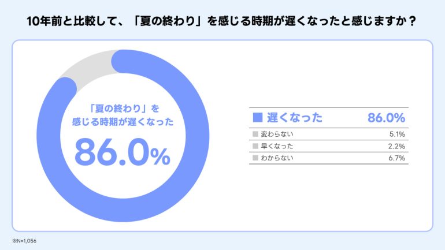Image resolution: width=445 pixels, height=250 pixels.
Task: Click the blue segment of the donut chart
Action: 191,173
